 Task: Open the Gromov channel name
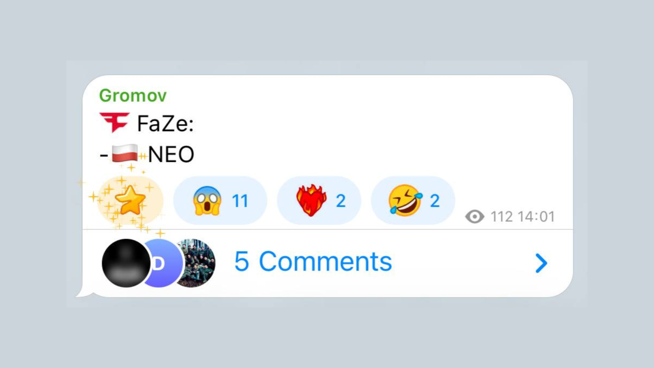[133, 95]
